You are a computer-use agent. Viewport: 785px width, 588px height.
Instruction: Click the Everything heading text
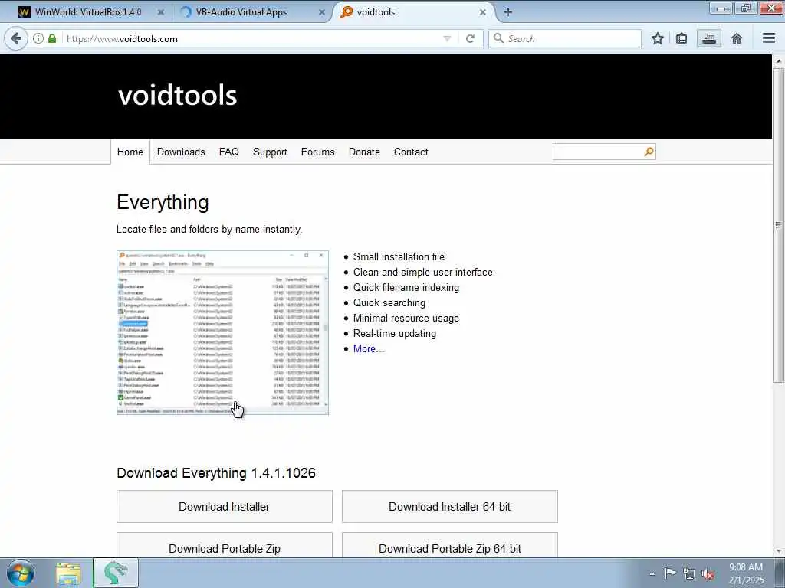click(163, 202)
